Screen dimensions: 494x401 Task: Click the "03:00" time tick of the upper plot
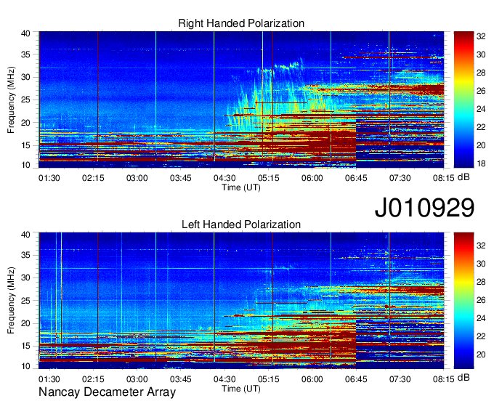click(137, 178)
